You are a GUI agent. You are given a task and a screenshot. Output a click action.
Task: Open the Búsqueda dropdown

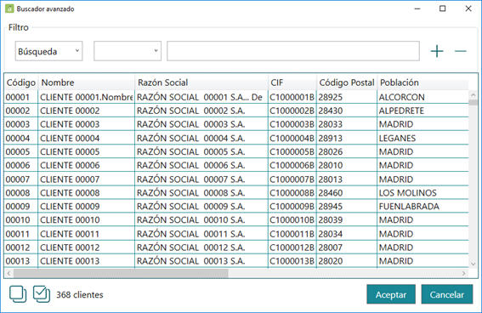pyautogui.click(x=48, y=51)
